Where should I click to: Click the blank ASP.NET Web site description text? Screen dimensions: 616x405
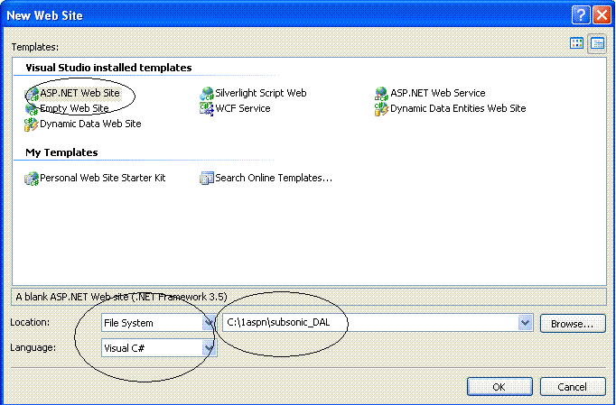pos(121,297)
